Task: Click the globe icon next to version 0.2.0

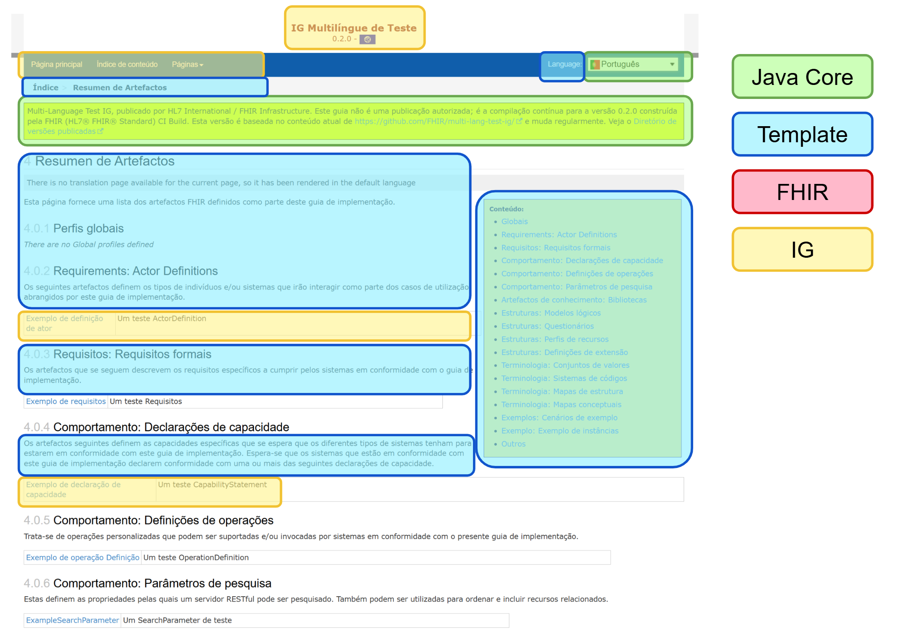Action: [368, 39]
